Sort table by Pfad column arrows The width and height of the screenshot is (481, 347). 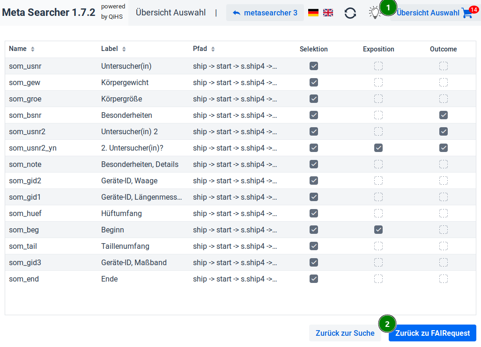[213, 49]
